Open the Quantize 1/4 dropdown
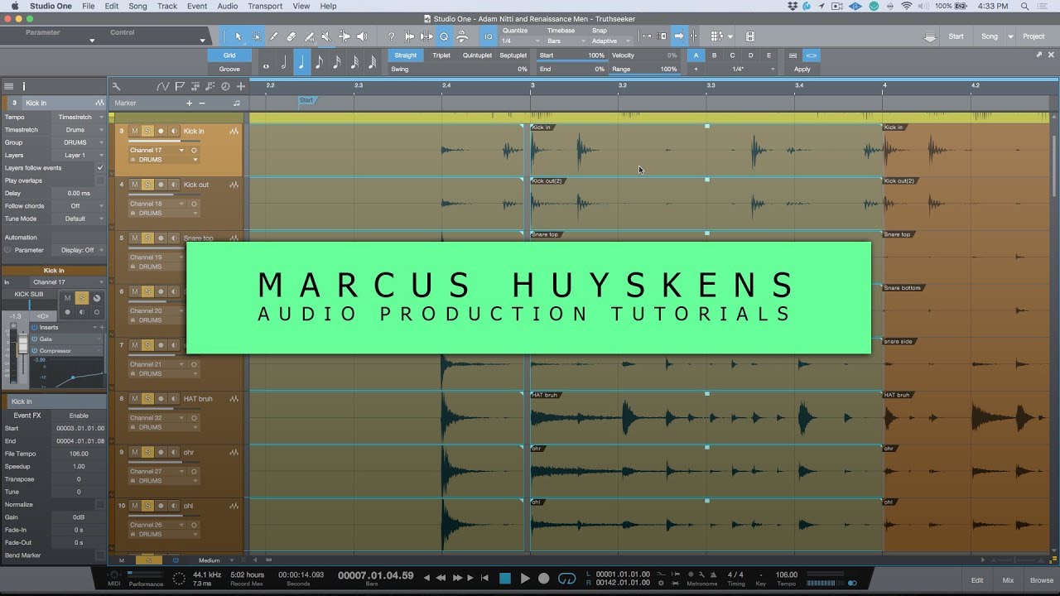This screenshot has width=1060, height=596. coord(519,41)
